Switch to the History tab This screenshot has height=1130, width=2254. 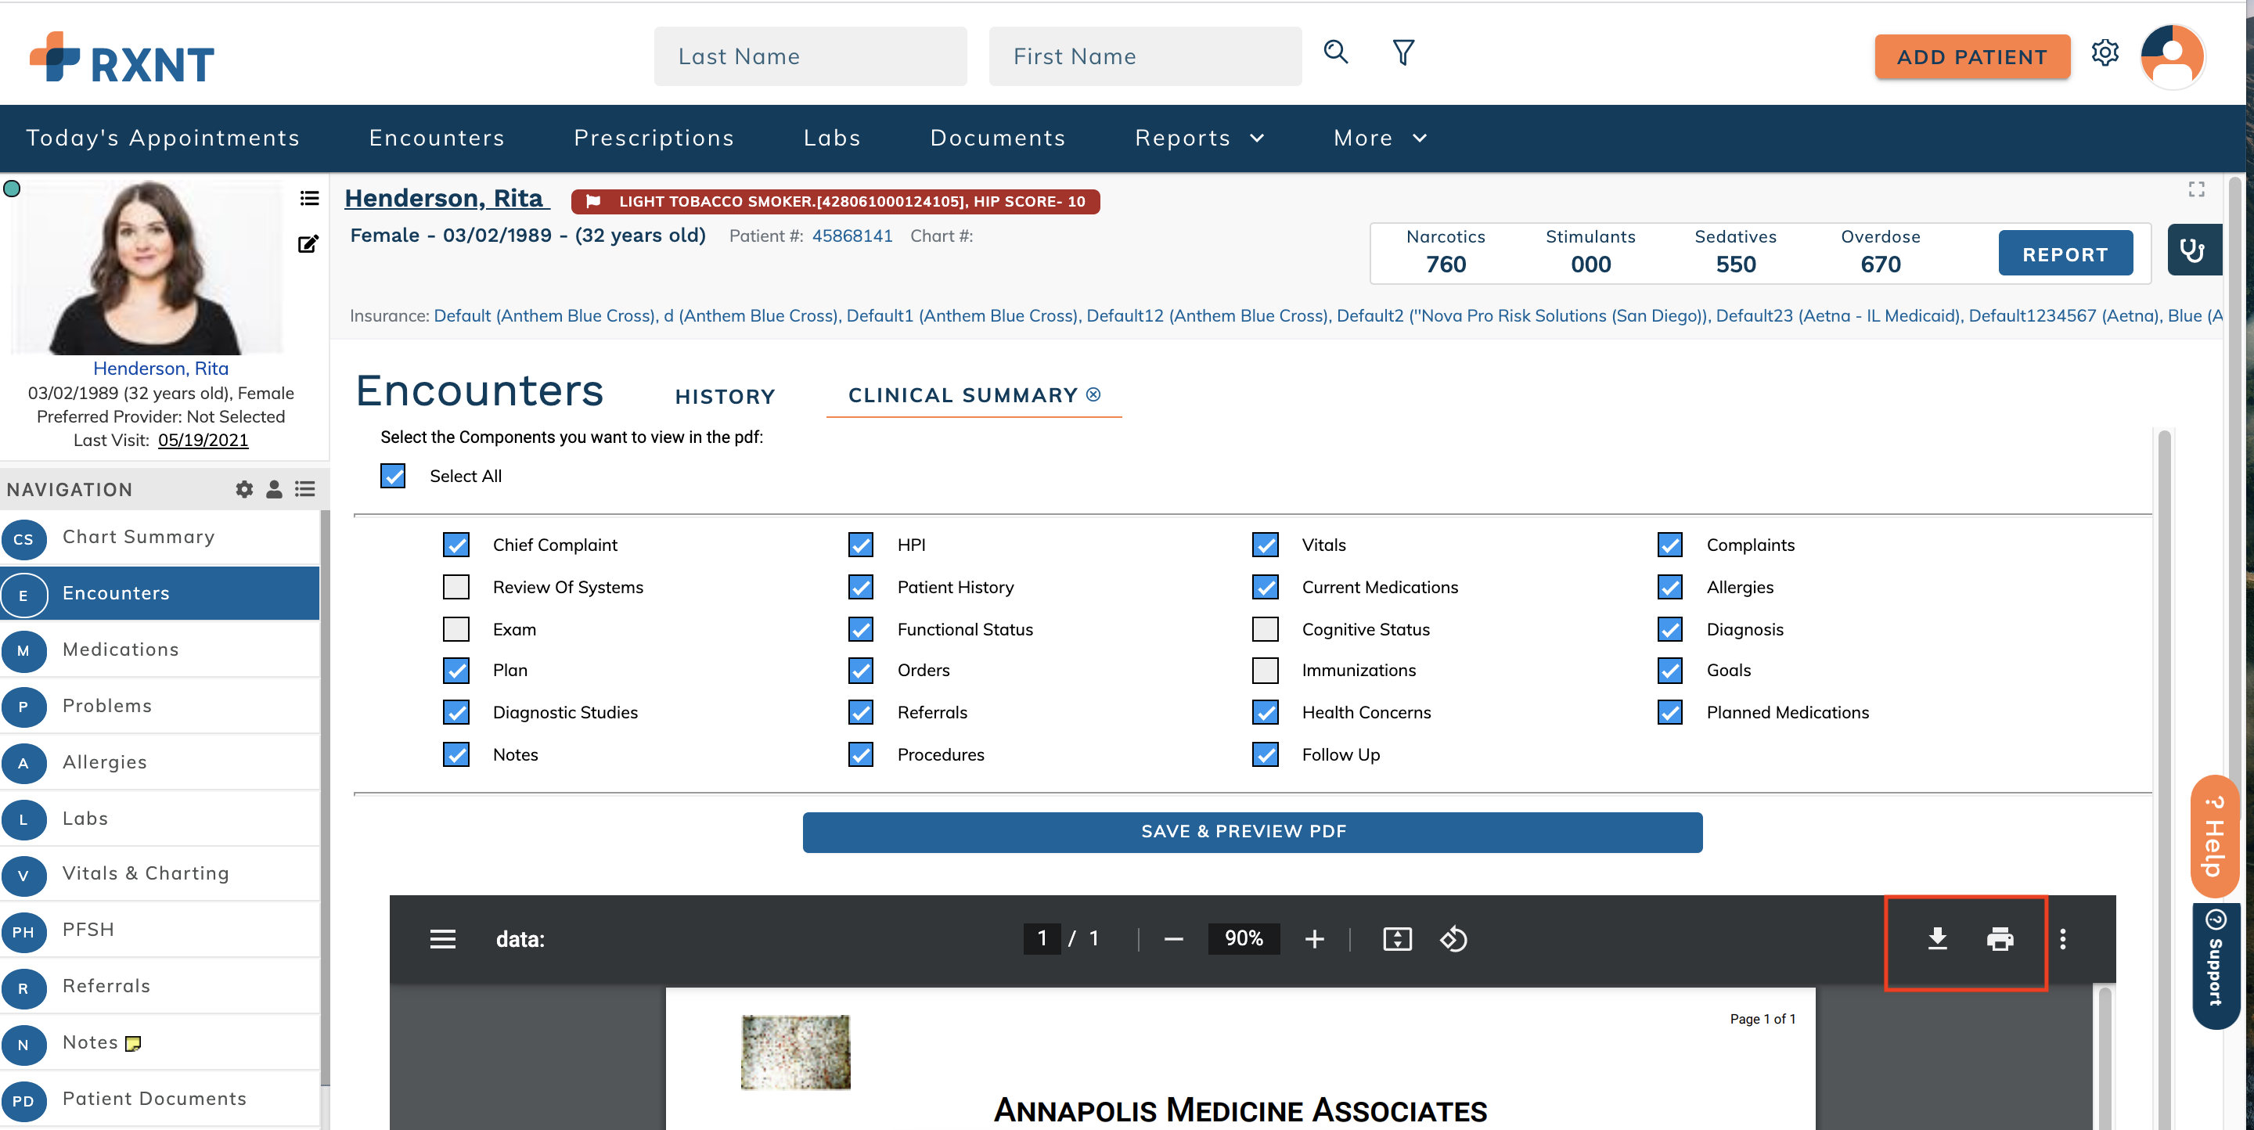tap(725, 396)
